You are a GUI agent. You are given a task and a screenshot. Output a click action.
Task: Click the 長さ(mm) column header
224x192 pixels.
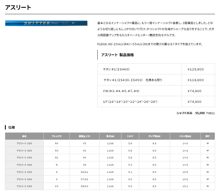[110, 136]
